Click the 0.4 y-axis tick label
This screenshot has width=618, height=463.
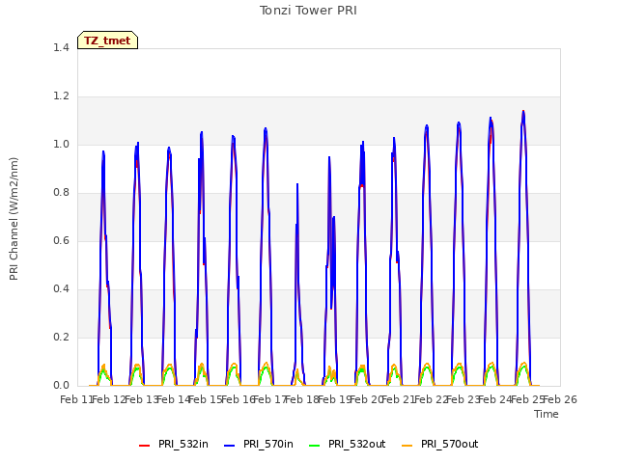point(61,289)
